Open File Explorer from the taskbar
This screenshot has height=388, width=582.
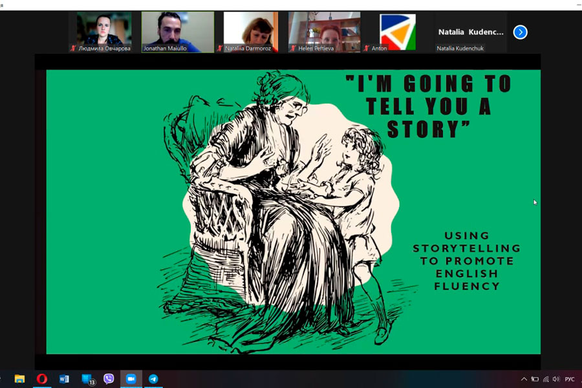pyautogui.click(x=19, y=379)
